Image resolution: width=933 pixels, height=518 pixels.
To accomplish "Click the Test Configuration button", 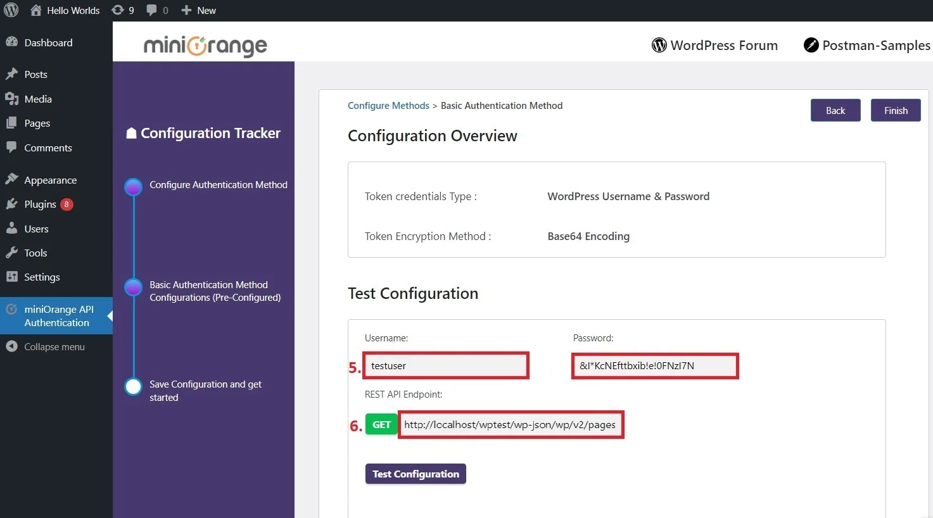I will [416, 474].
